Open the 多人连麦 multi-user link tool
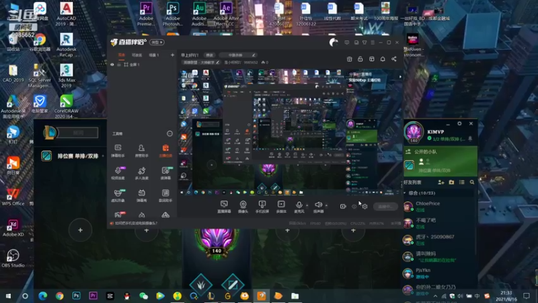The width and height of the screenshot is (538, 303). click(x=141, y=173)
